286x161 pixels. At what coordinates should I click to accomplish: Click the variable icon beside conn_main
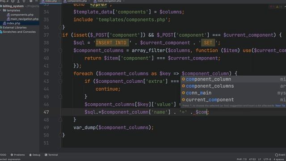tap(184, 93)
